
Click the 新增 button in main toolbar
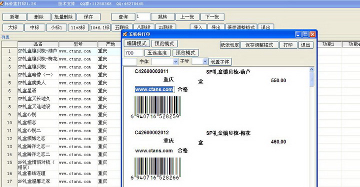[x=14, y=17]
